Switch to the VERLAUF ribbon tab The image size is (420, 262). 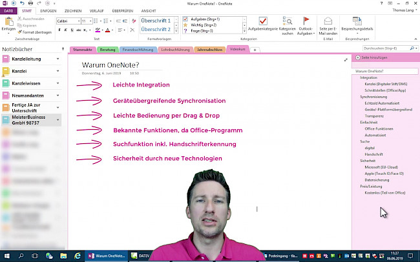tap(97, 11)
